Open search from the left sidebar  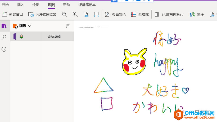[x=4, y=37]
